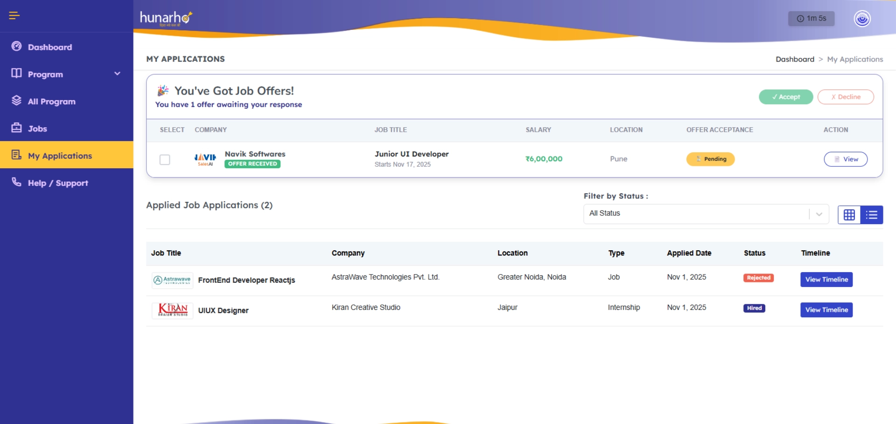Switch to grid view of applications
This screenshot has height=424, width=896.
click(849, 215)
